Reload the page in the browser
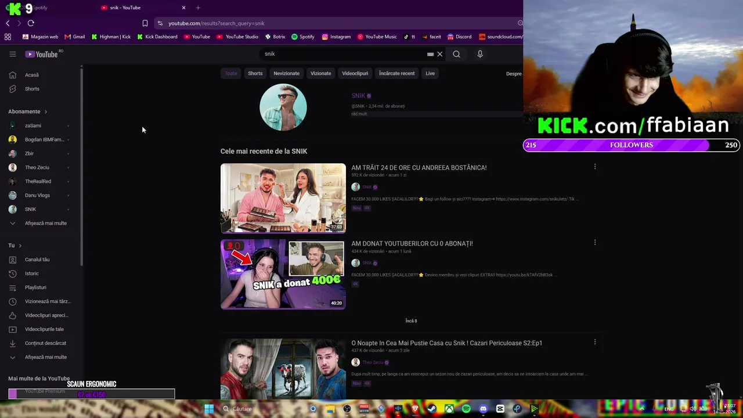The height and width of the screenshot is (418, 743). coord(31,23)
